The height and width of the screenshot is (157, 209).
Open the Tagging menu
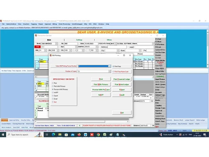(34, 24)
